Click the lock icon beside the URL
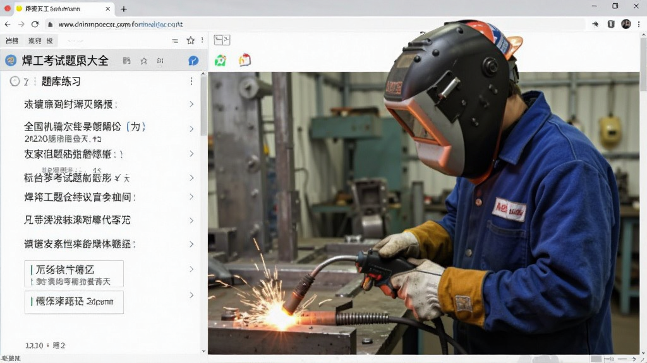This screenshot has width=647, height=363. coord(51,25)
